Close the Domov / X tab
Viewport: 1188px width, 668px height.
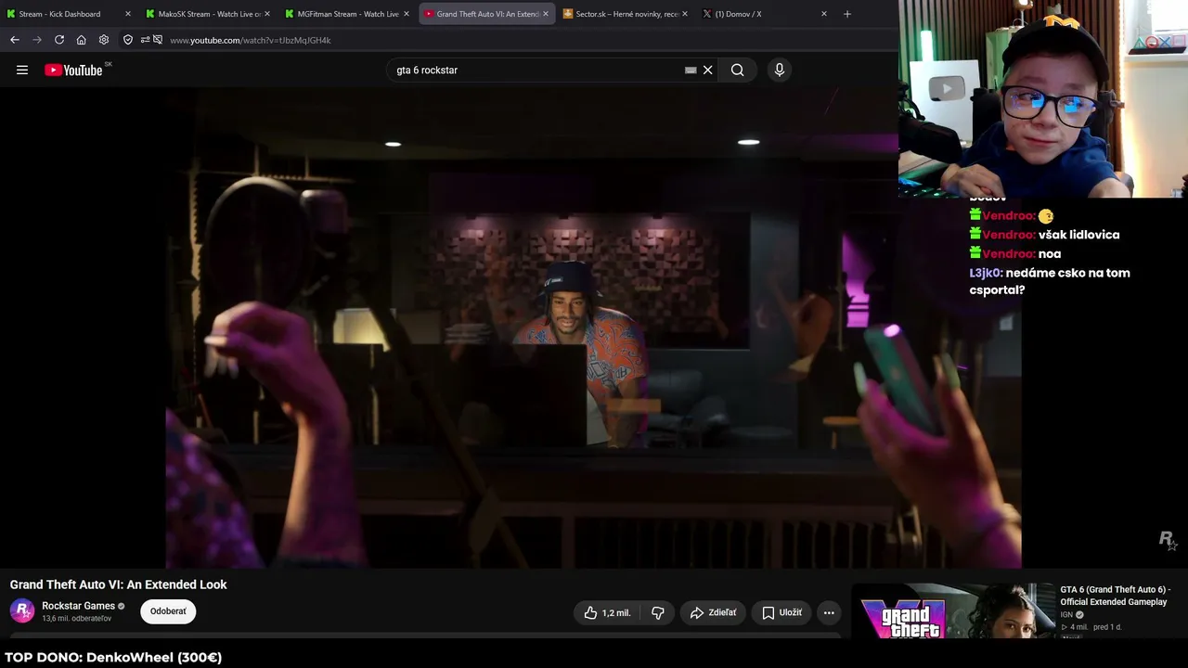pyautogui.click(x=824, y=14)
